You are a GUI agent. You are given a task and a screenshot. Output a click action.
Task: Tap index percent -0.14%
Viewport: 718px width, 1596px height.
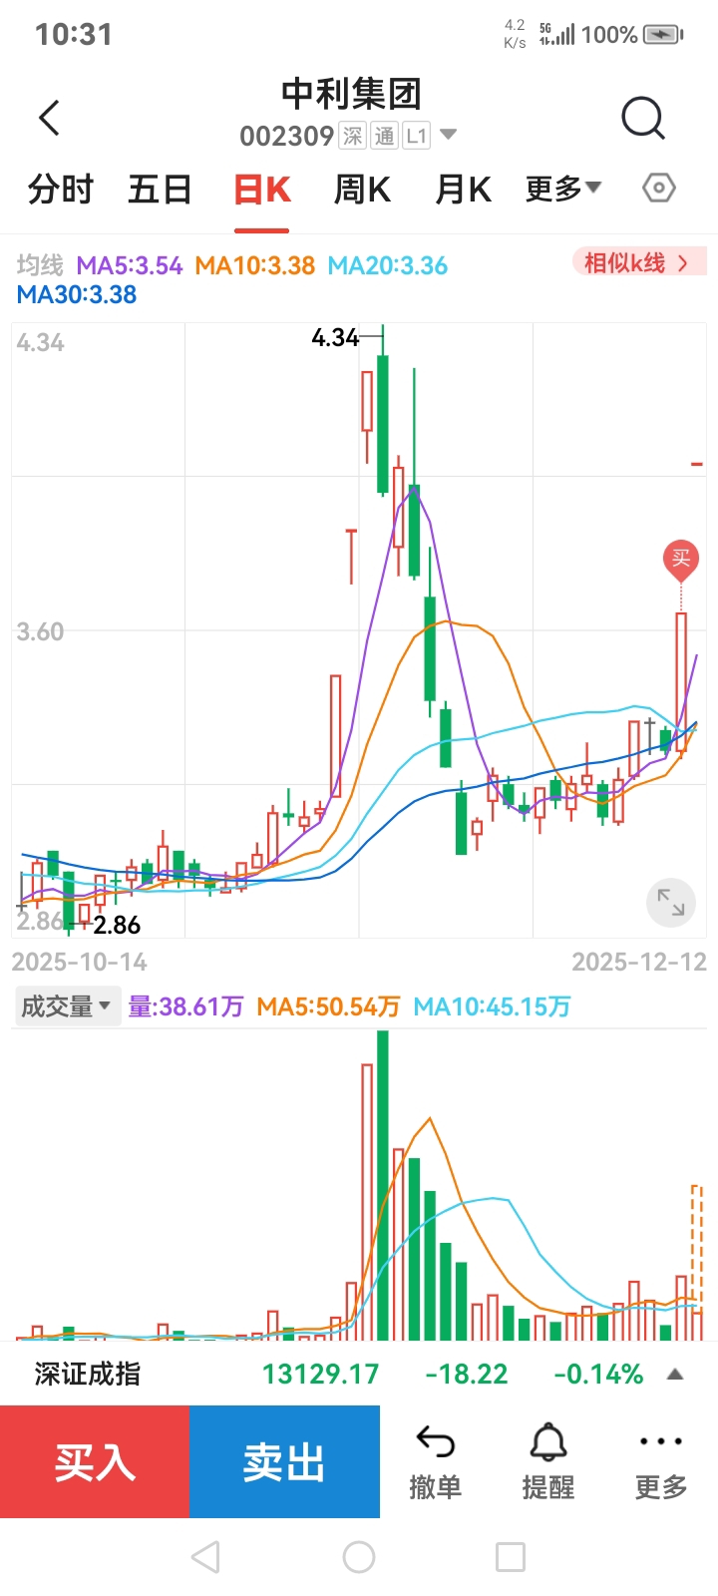pyautogui.click(x=599, y=1375)
